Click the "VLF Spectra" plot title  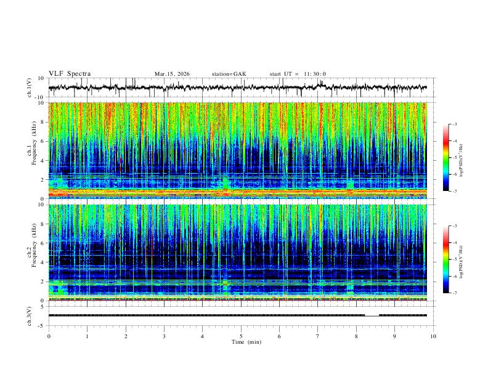point(70,74)
